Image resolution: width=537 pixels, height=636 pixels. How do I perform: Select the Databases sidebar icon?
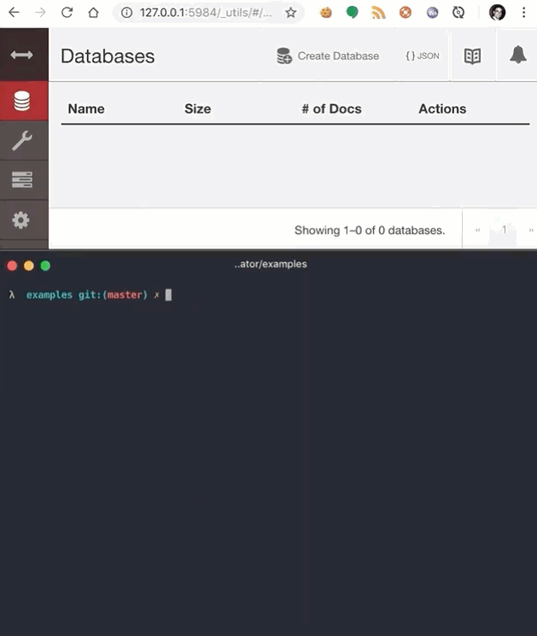point(22,101)
